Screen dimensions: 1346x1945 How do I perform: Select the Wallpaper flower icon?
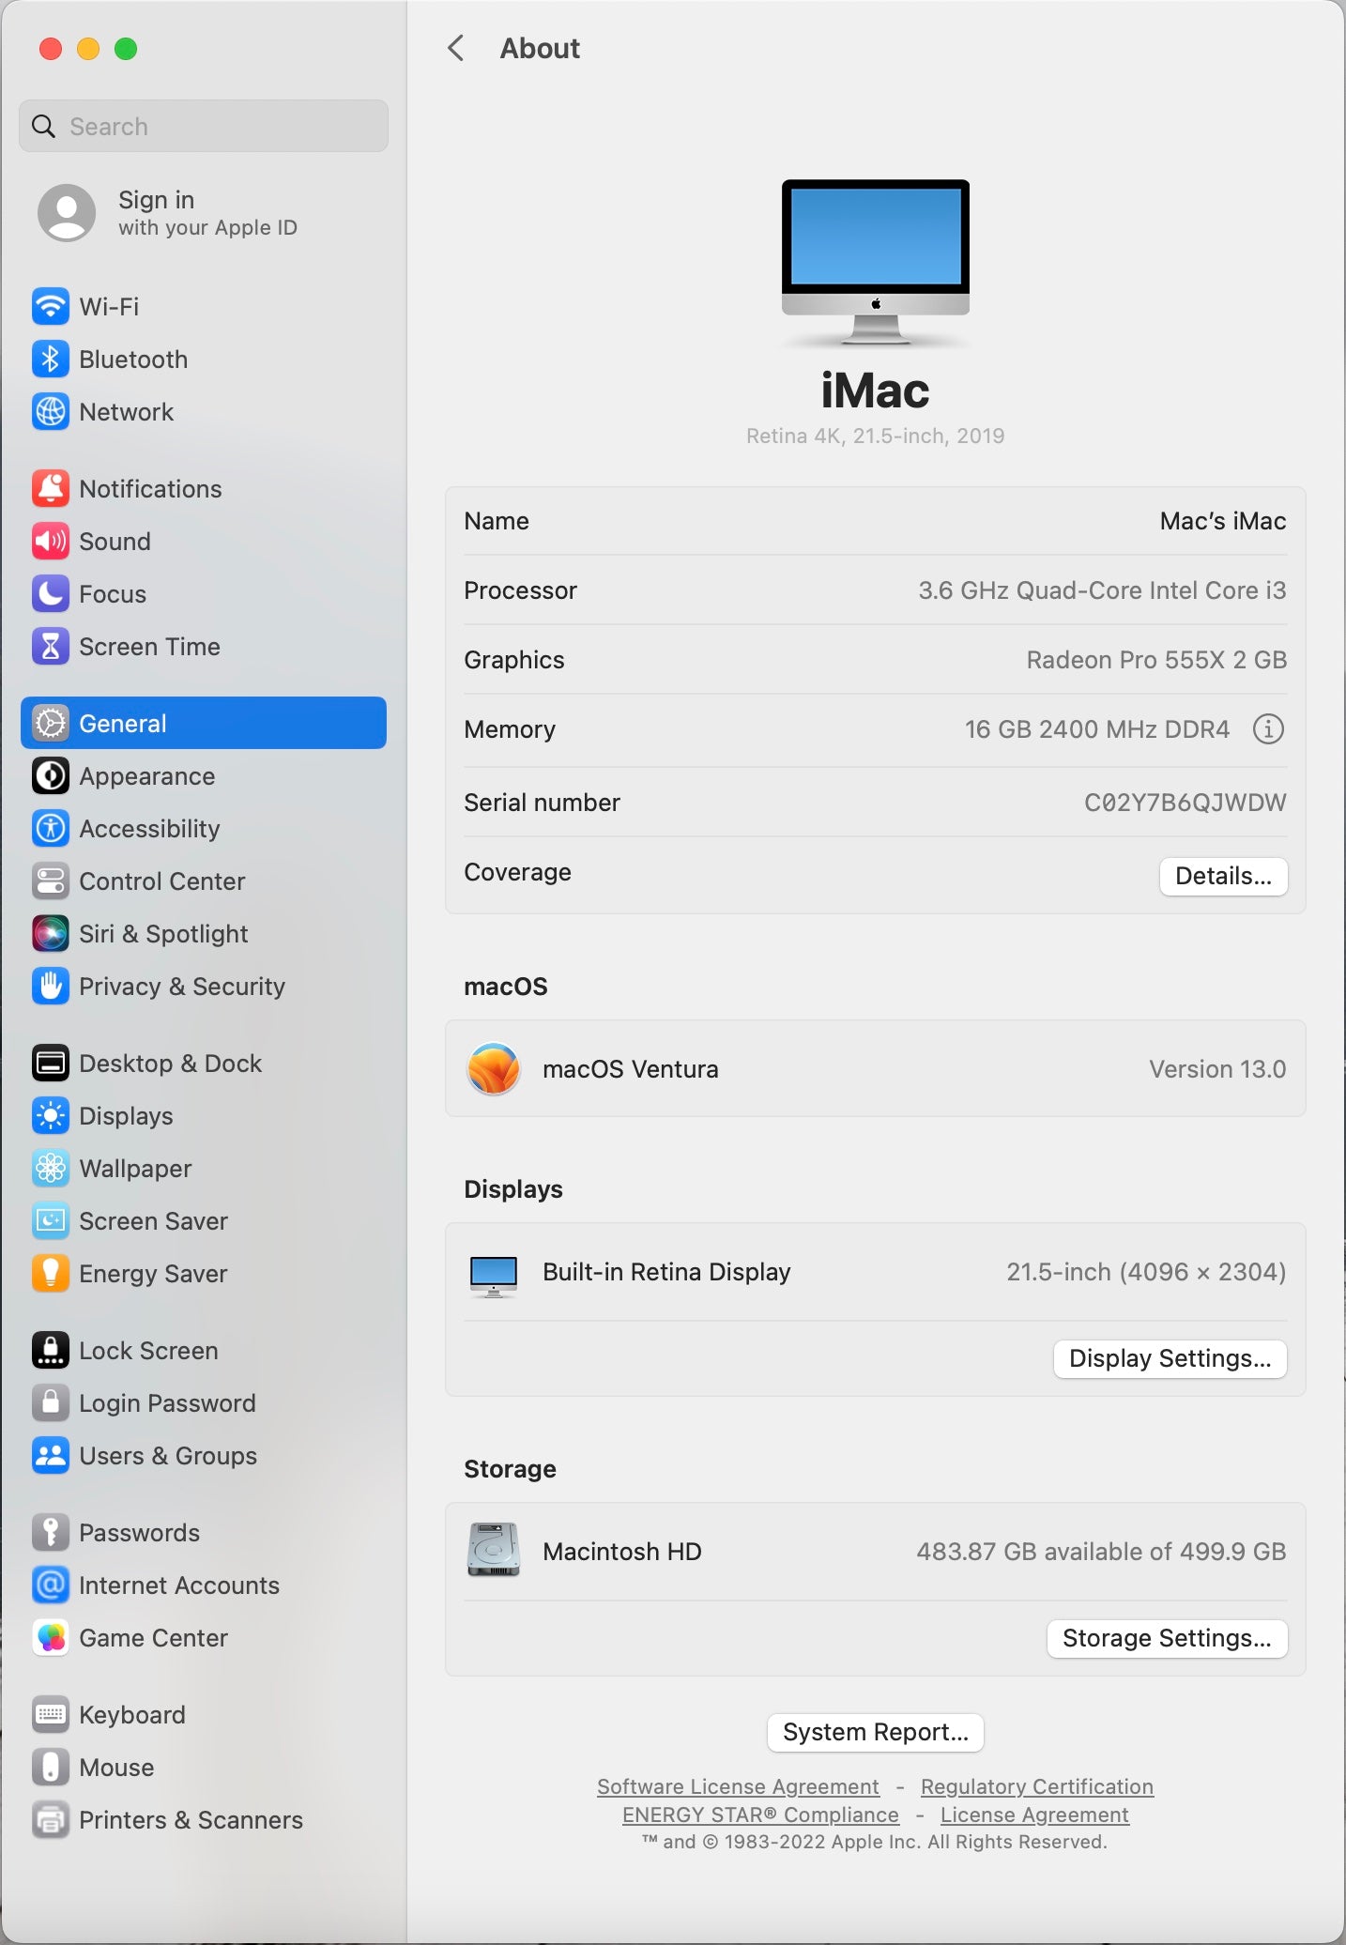51,1168
